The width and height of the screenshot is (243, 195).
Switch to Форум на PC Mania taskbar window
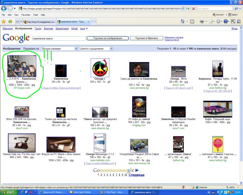[x=53, y=192]
